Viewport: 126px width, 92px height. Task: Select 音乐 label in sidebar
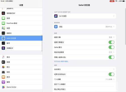pos(8,57)
